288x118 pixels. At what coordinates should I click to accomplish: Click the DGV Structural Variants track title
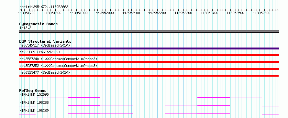45,41
